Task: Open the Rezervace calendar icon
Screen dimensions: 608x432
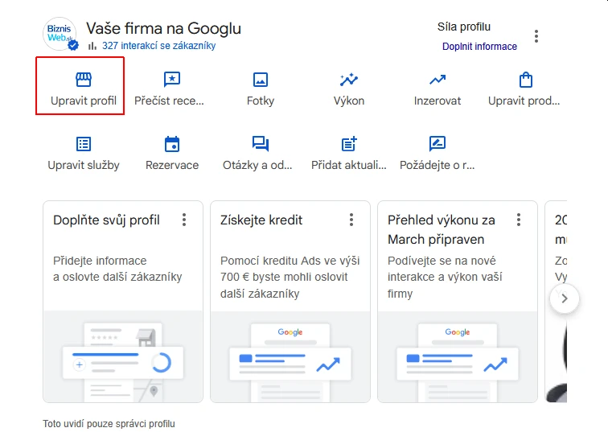Action: click(172, 144)
